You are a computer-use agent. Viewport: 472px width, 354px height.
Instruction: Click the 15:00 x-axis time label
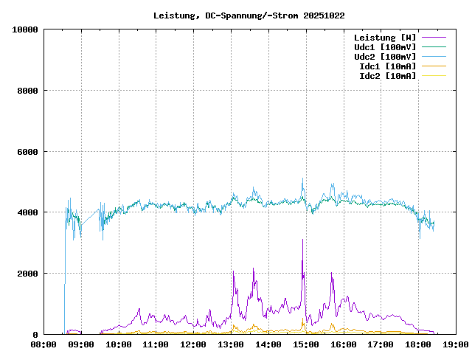[x=306, y=344]
